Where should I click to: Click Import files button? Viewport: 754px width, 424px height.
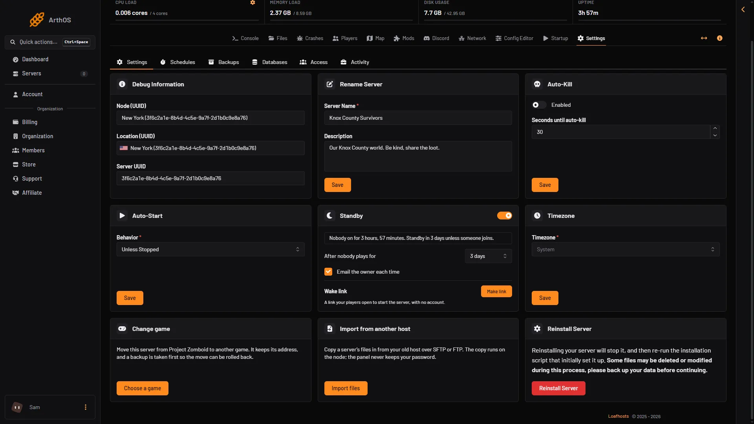click(346, 388)
